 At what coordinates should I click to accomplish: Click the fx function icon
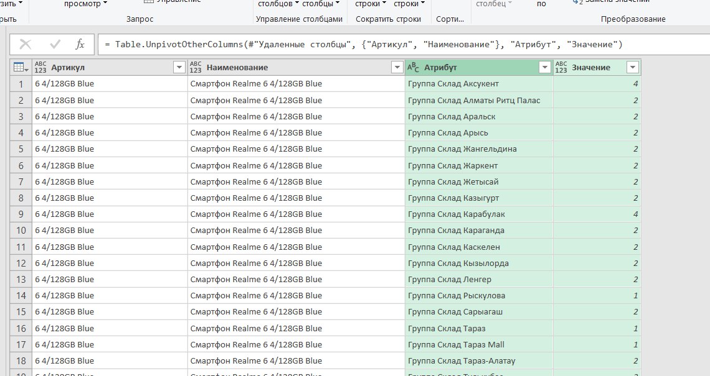click(x=80, y=44)
